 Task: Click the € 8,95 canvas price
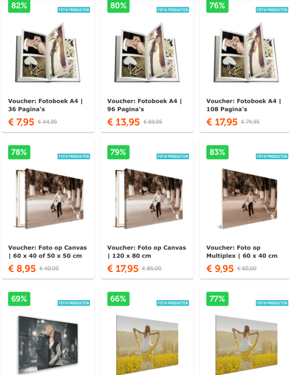(x=22, y=268)
